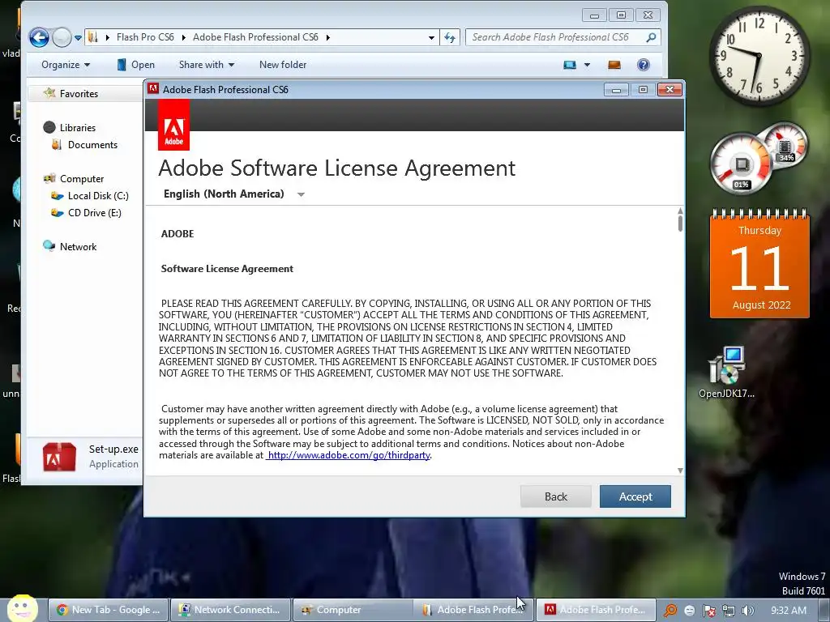This screenshot has height=622, width=830.
Task: Click the Action Center flag tray icon
Action: point(708,611)
